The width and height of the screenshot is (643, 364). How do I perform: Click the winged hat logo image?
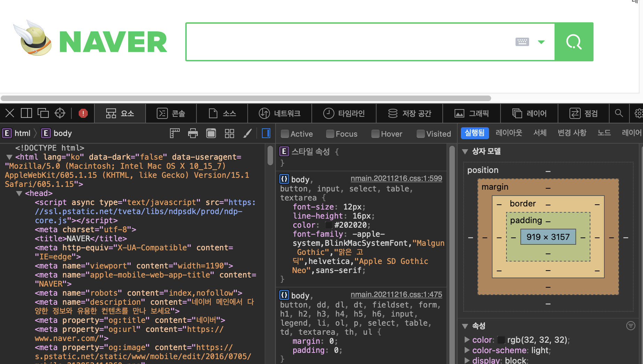coord(33,38)
